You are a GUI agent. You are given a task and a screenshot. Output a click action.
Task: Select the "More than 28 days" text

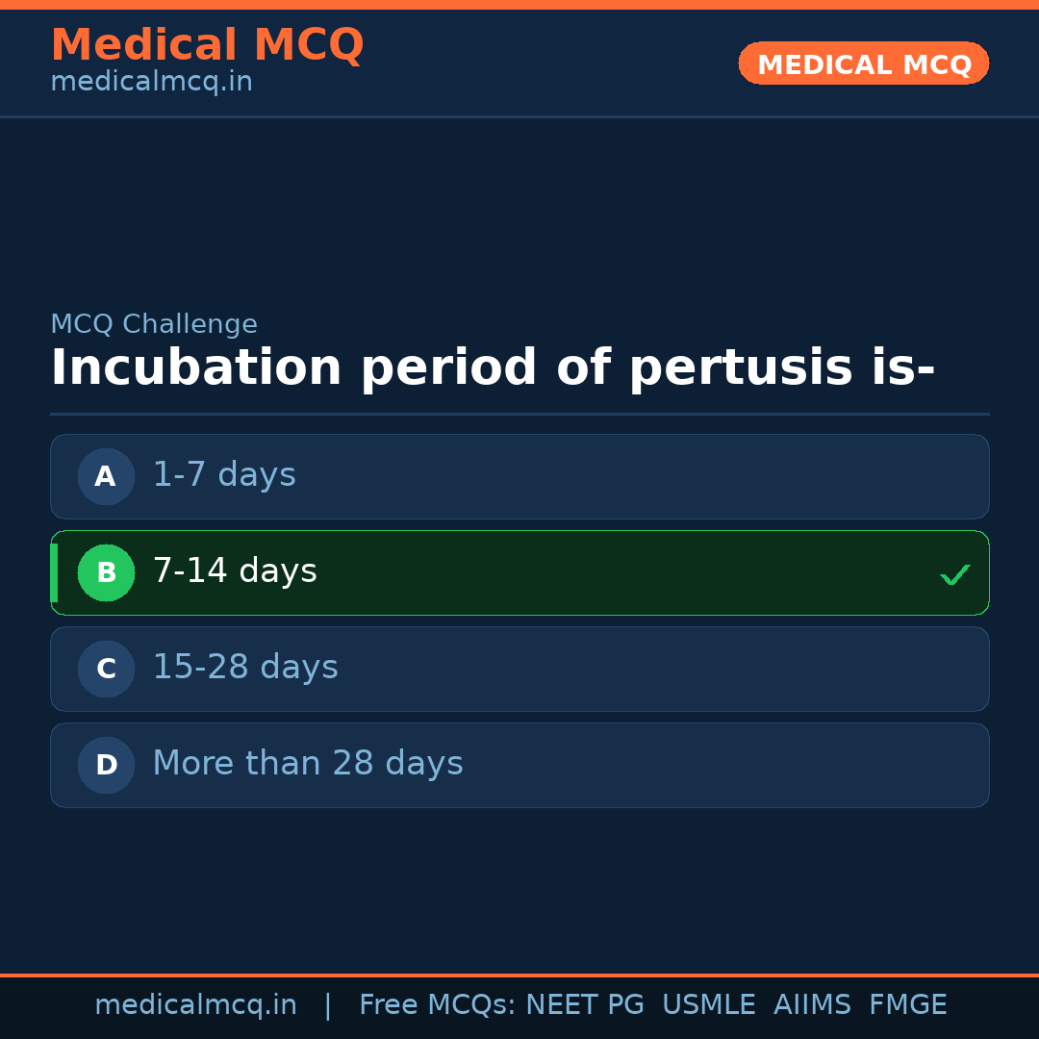[308, 764]
